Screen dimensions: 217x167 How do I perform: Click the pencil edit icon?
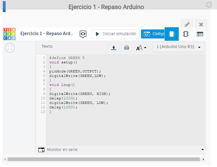(187, 24)
